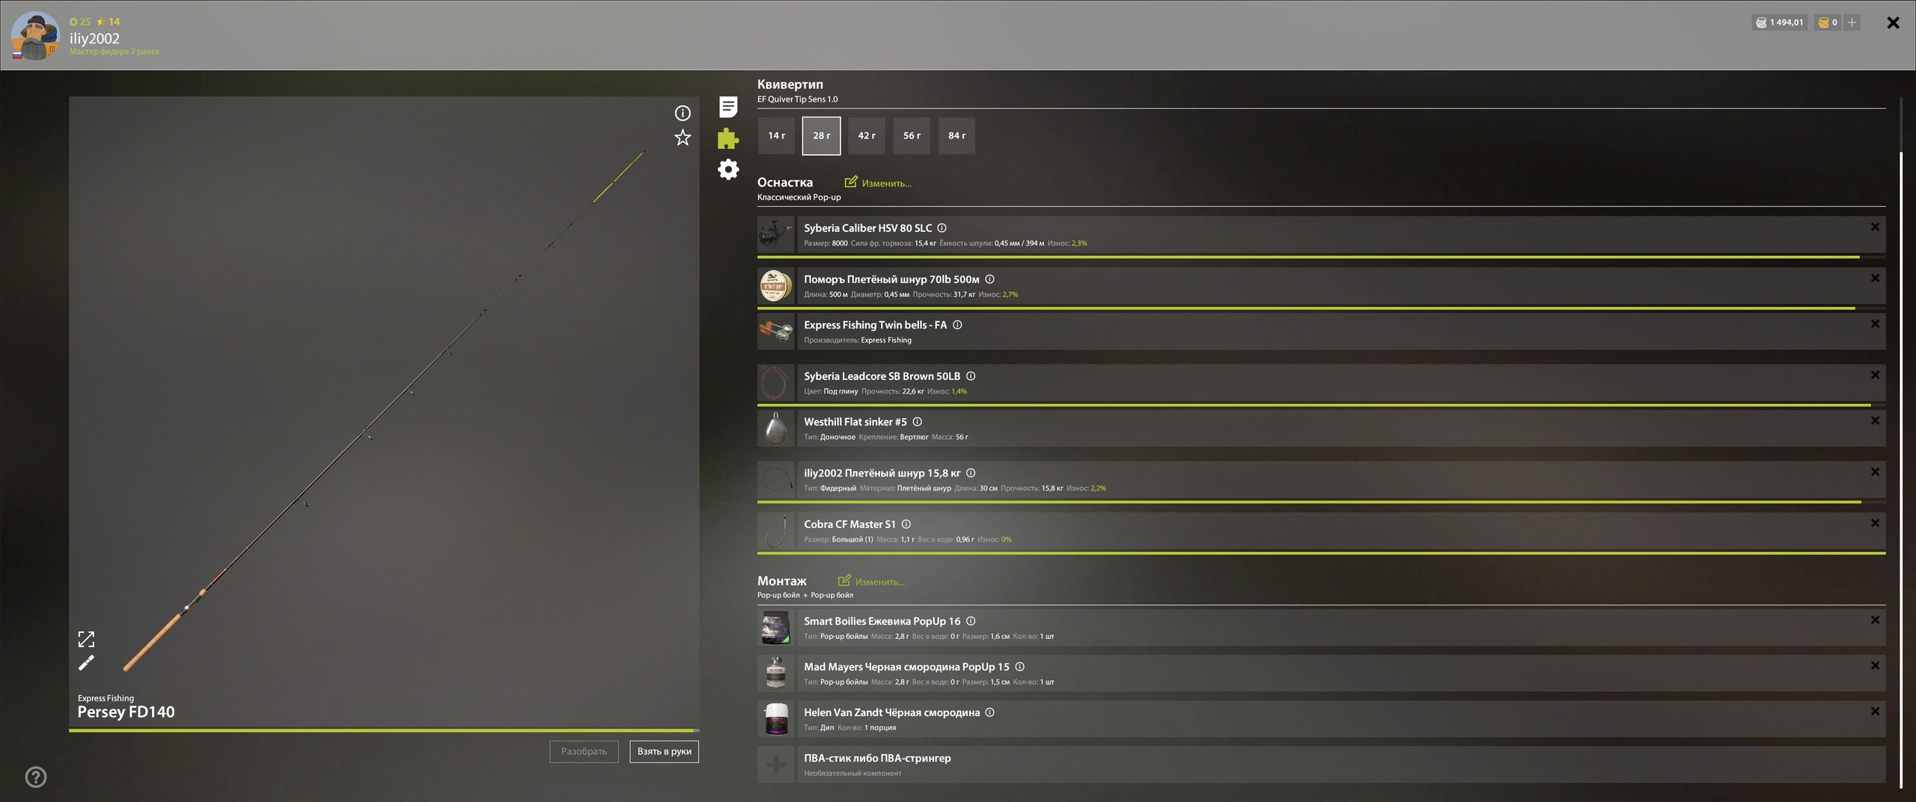1916x802 pixels.
Task: Select the 14 г quivertip
Action: tap(776, 135)
